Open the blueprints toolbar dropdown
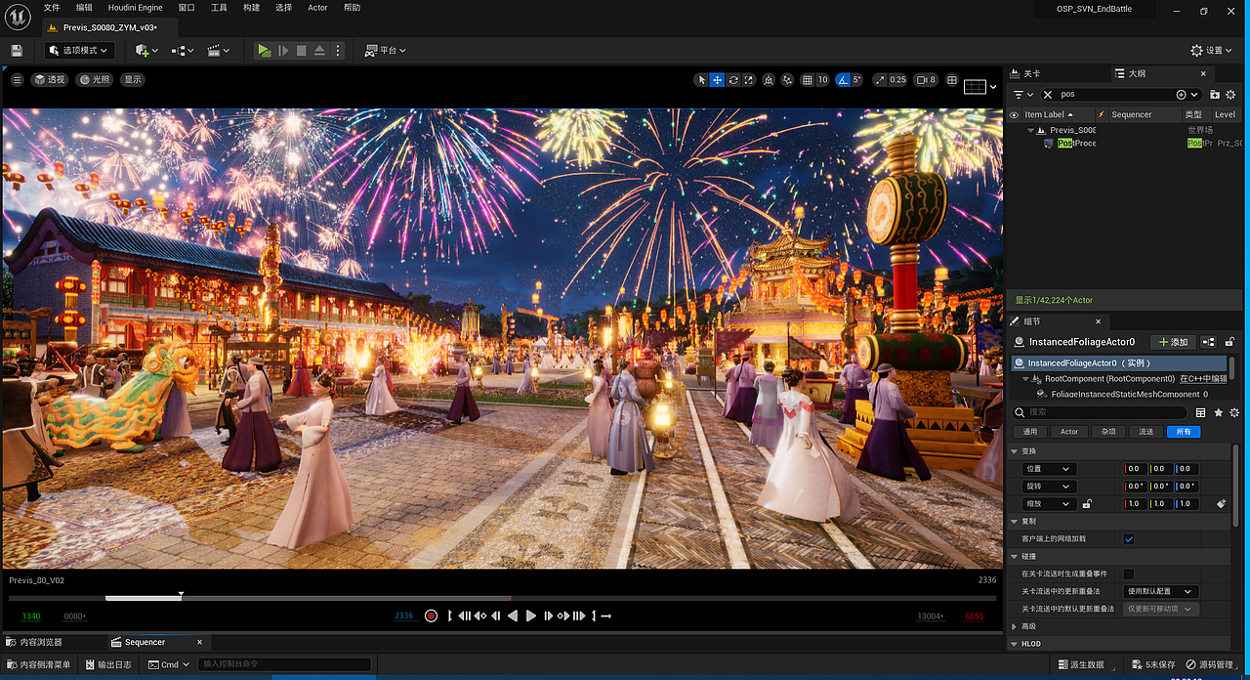This screenshot has width=1250, height=680. tap(183, 50)
